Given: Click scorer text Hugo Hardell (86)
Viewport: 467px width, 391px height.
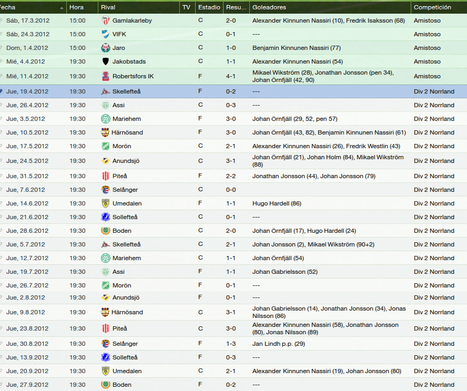Looking at the screenshot, I should coord(277,203).
